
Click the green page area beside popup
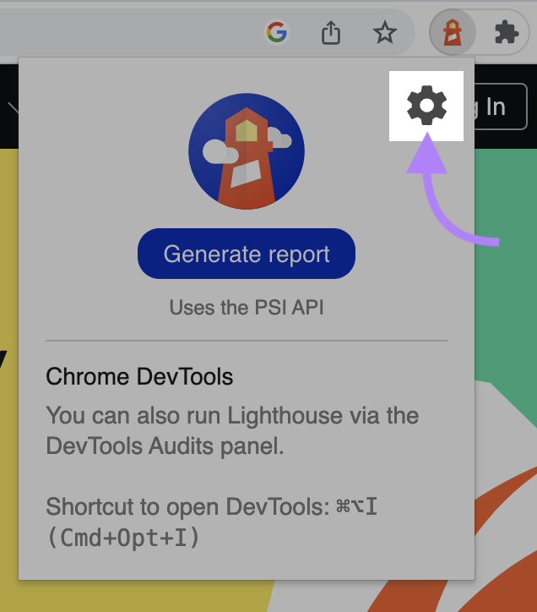[505, 296]
